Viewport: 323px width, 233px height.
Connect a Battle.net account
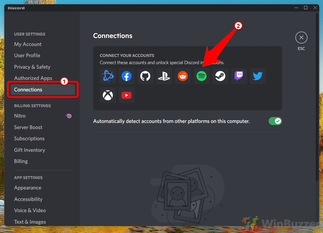click(108, 76)
